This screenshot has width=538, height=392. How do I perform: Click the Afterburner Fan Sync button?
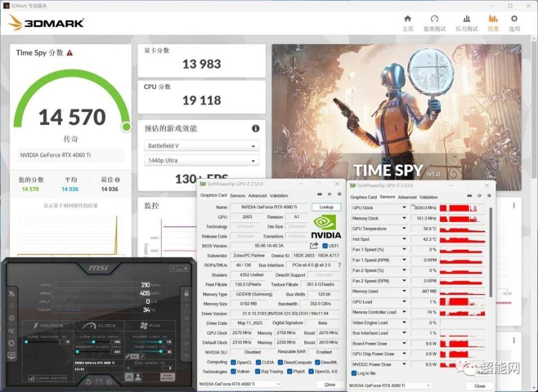(168, 377)
